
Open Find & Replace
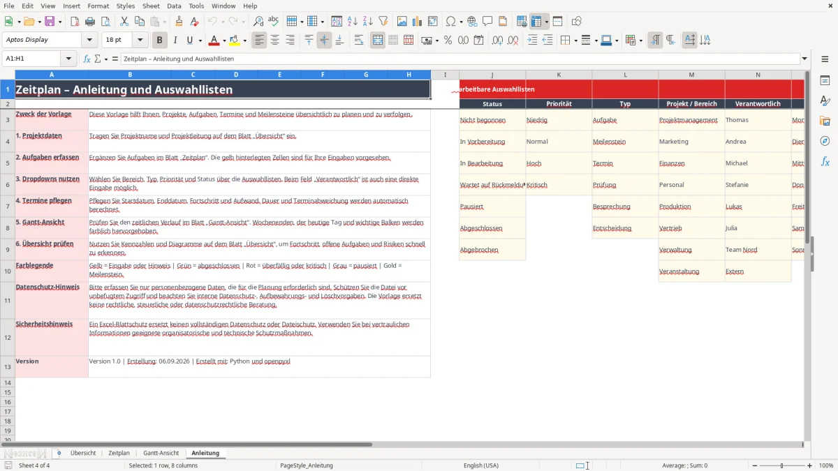point(258,22)
